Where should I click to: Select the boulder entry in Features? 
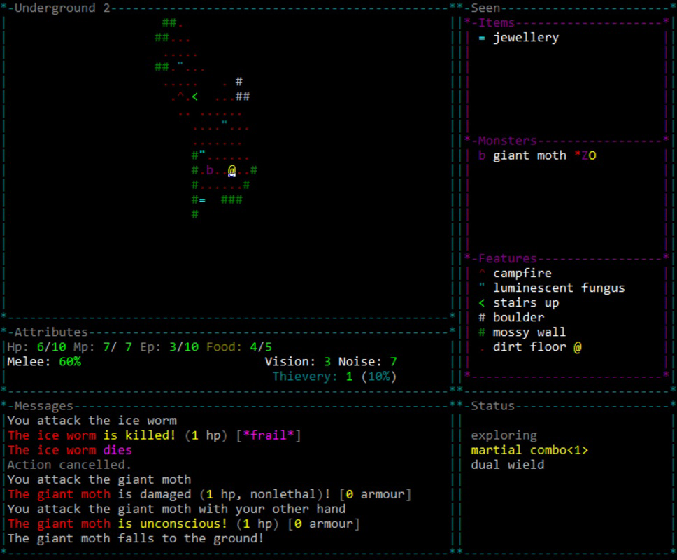(511, 318)
